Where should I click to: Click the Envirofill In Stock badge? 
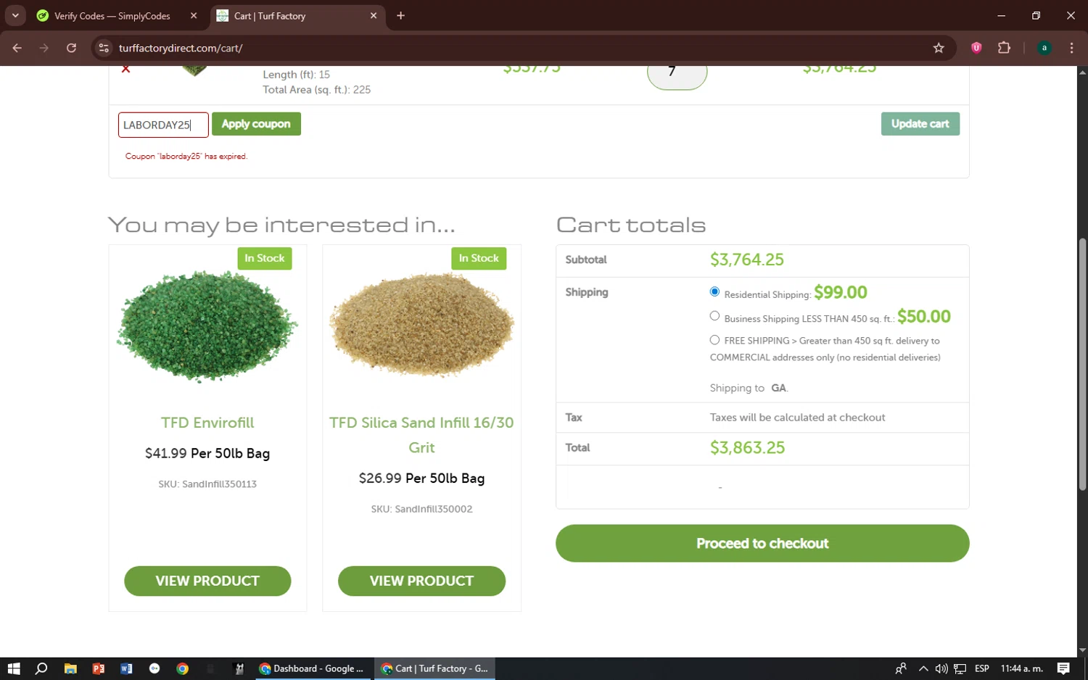265,258
